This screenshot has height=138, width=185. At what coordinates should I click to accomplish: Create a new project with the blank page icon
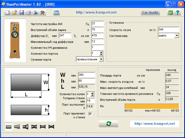pyautogui.click(x=8, y=12)
